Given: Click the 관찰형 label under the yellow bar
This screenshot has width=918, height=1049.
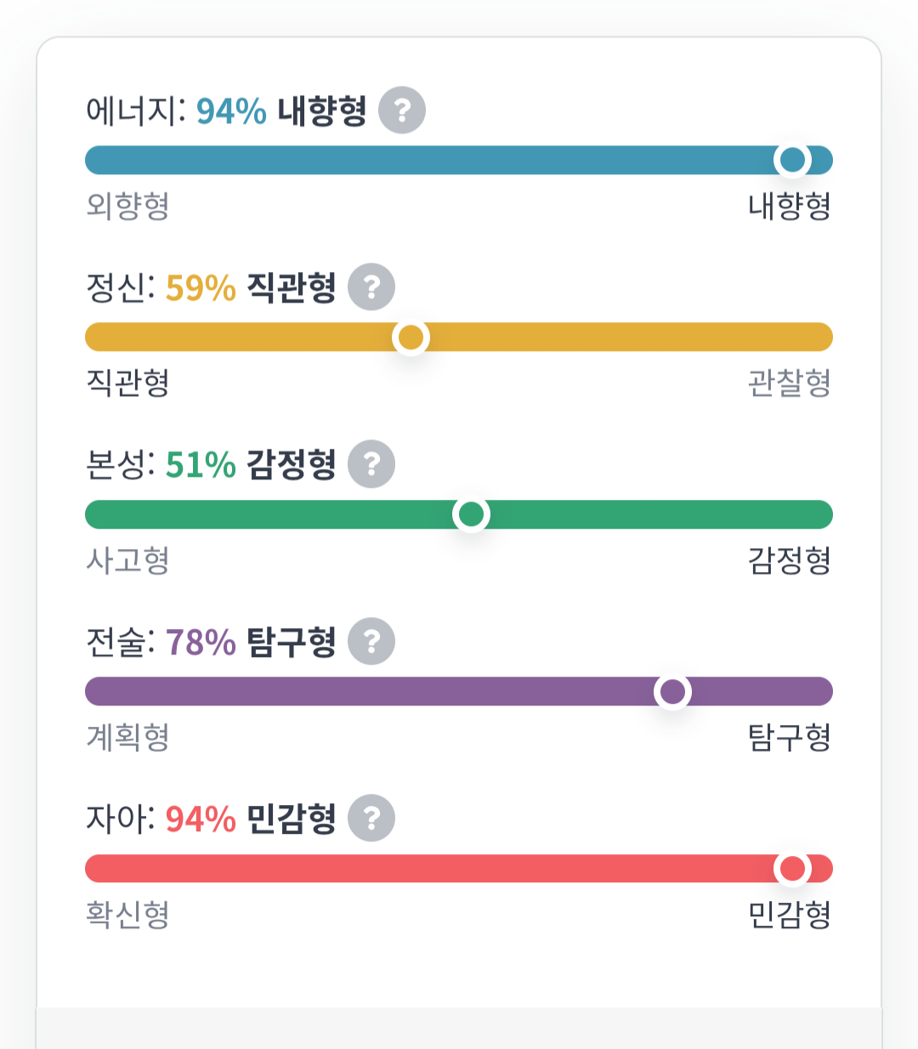Looking at the screenshot, I should [x=789, y=383].
